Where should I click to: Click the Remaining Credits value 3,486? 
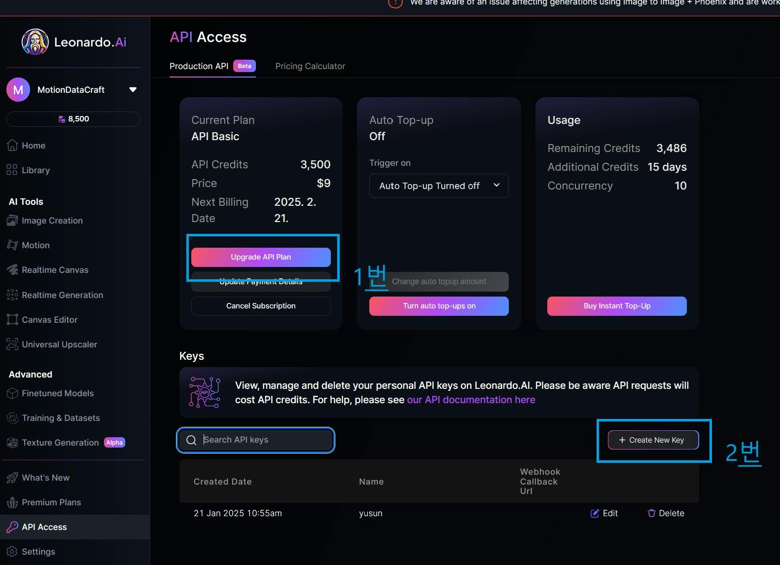point(672,148)
